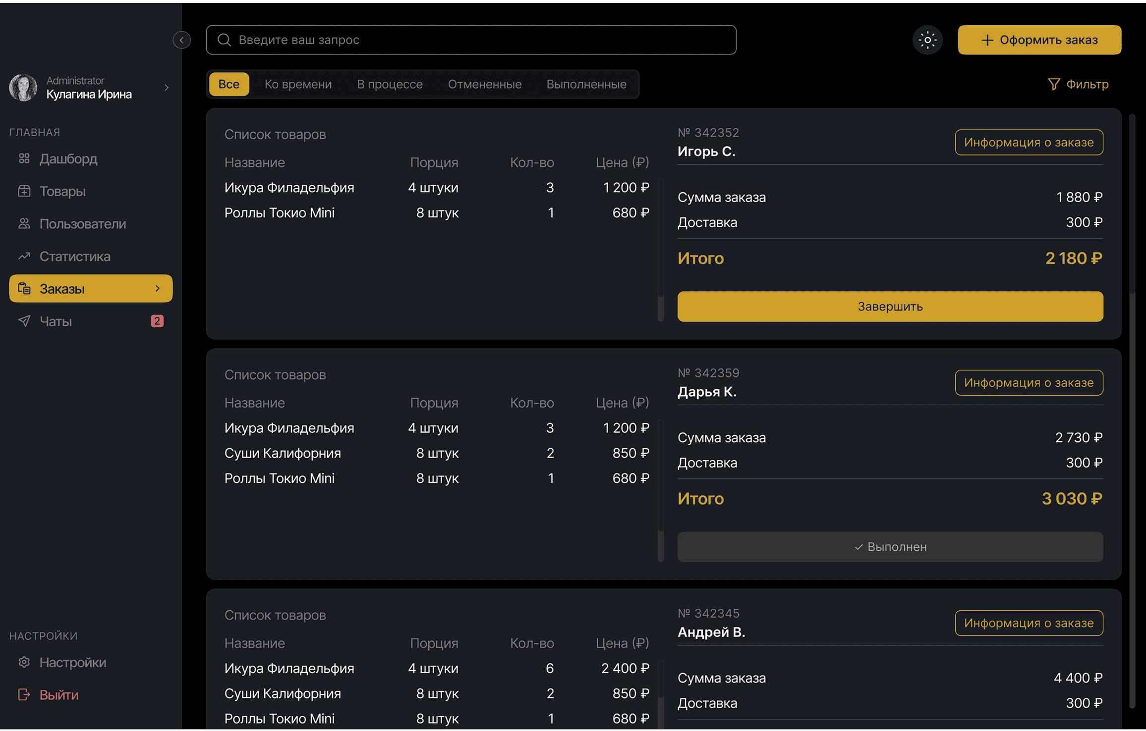Toggle light theme with the sun button

pyautogui.click(x=927, y=40)
